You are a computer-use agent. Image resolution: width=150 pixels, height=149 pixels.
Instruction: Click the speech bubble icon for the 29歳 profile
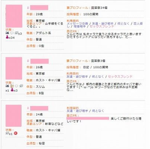pyautogui.click(x=12, y=33)
